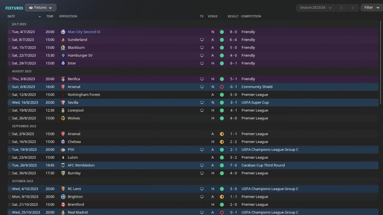Click the vertical scrollbar on fixtures list
This screenshot has height=215, width=383.
pos(381,63)
